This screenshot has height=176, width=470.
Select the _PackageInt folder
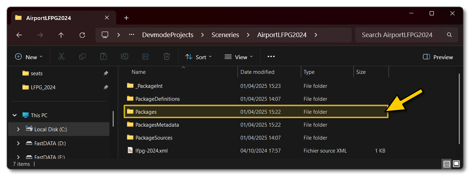[x=256, y=86]
